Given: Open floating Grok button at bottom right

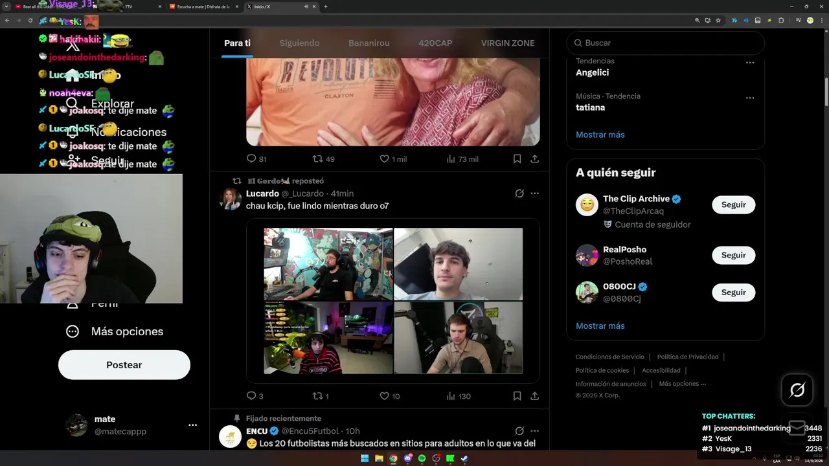Looking at the screenshot, I should [797, 390].
